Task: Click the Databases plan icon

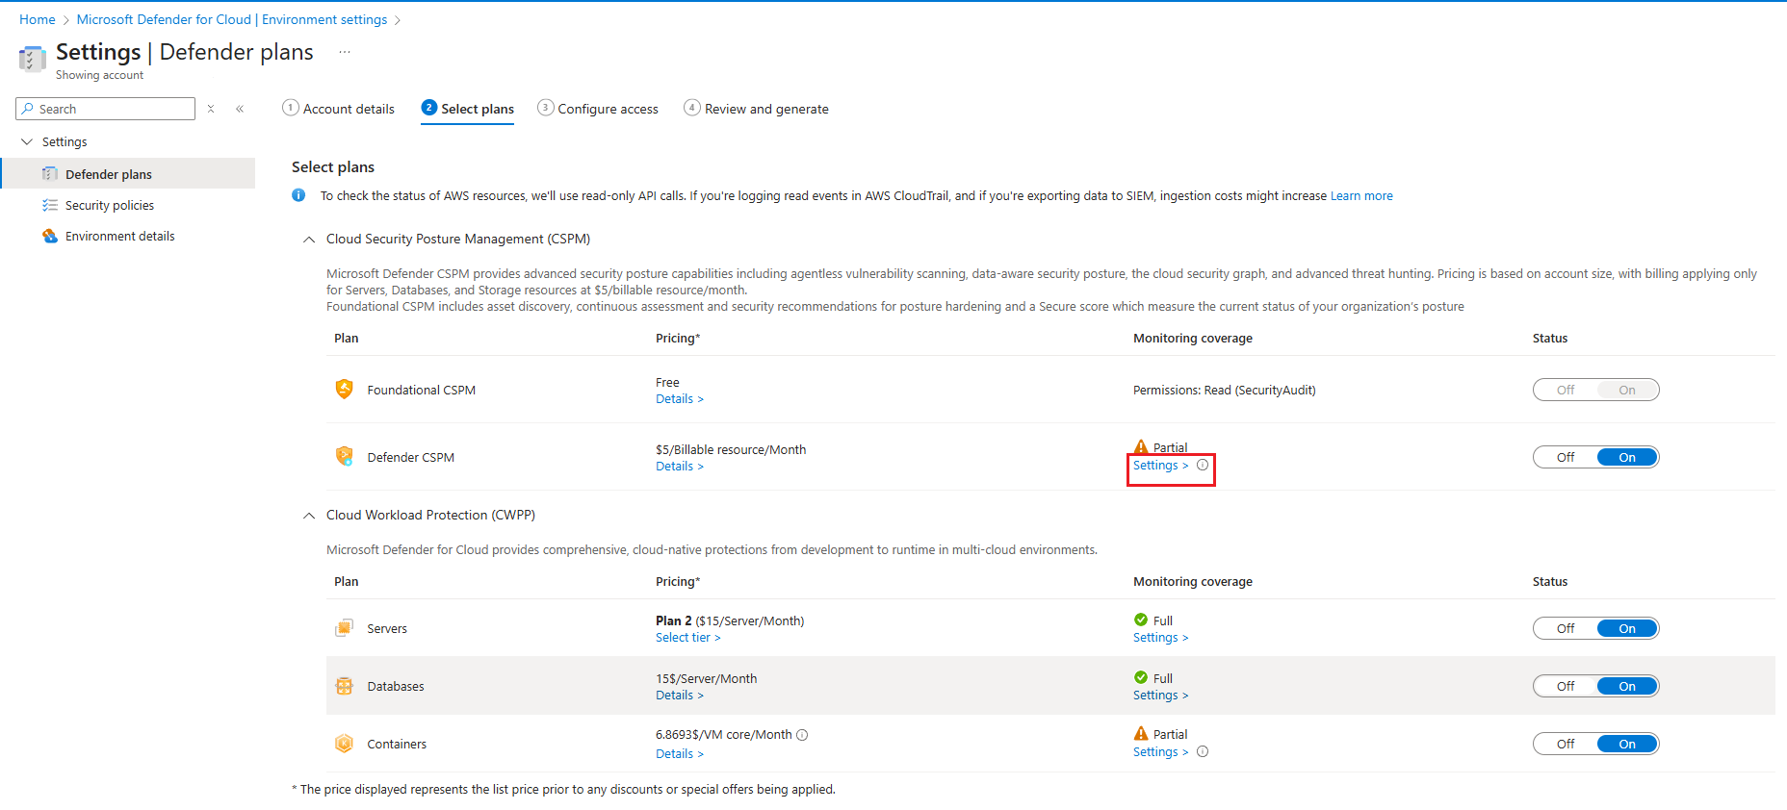Action: tap(344, 686)
